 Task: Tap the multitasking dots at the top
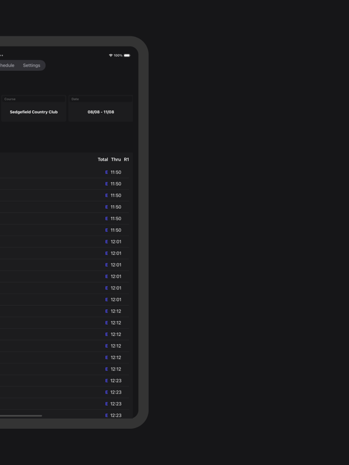click(1, 56)
